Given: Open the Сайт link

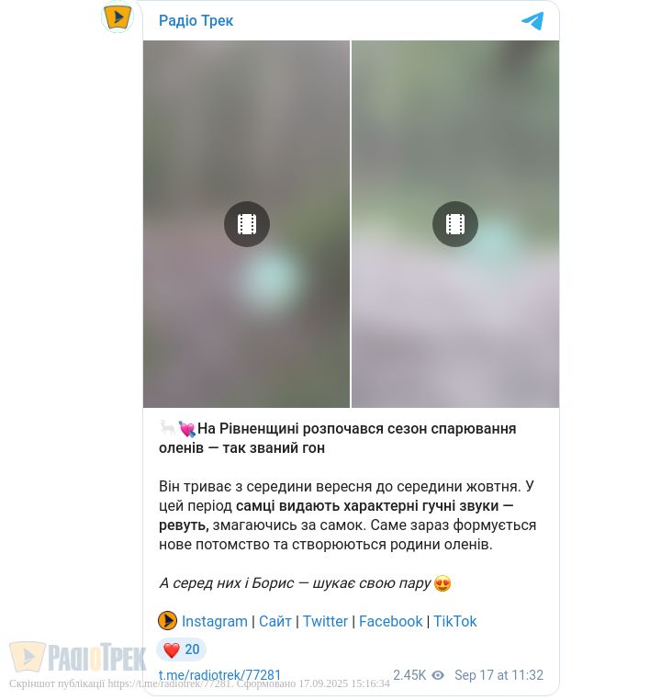Looking at the screenshot, I should point(275,621).
